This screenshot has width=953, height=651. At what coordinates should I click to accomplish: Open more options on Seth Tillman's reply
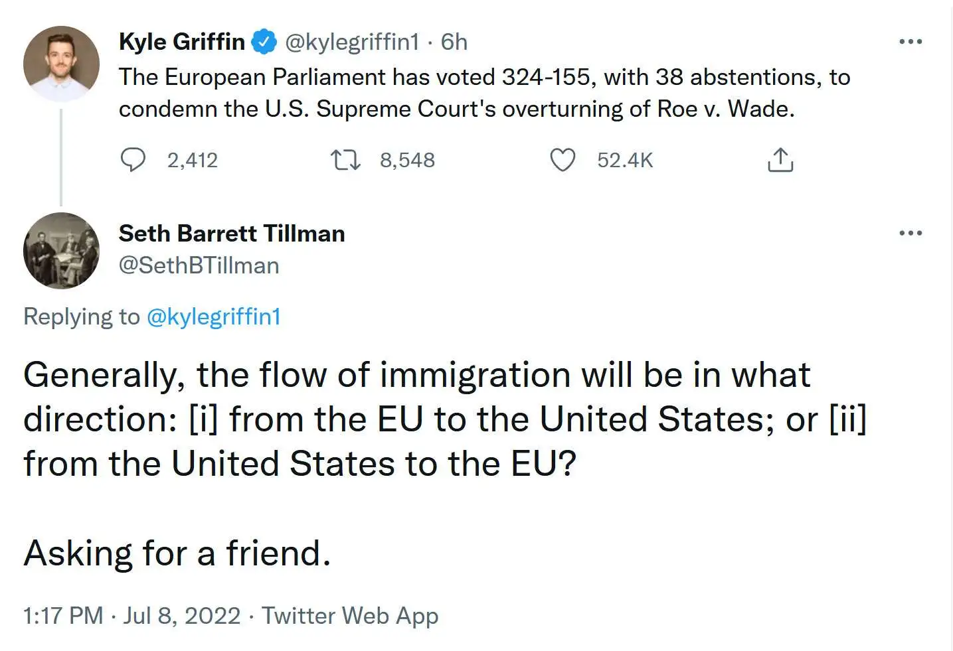[910, 233]
